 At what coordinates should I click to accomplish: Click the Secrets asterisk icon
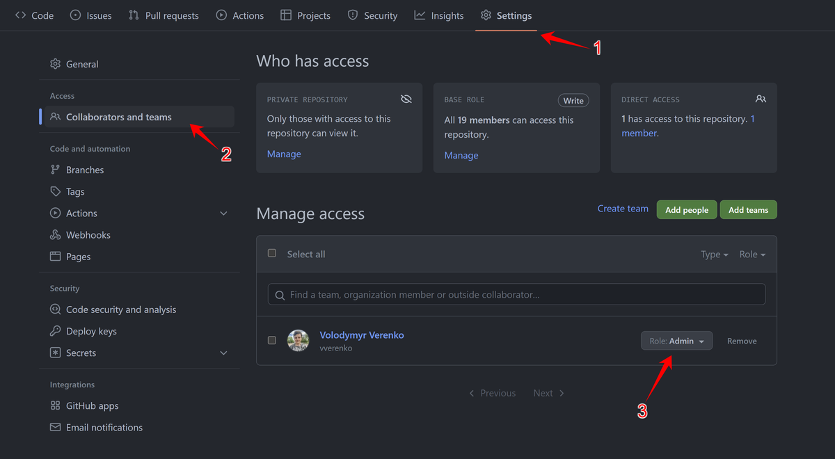55,353
